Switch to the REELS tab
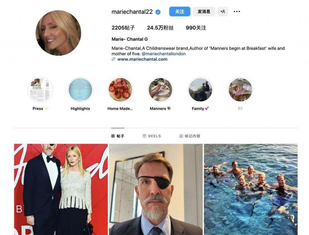309x235 pixels. click(152, 136)
